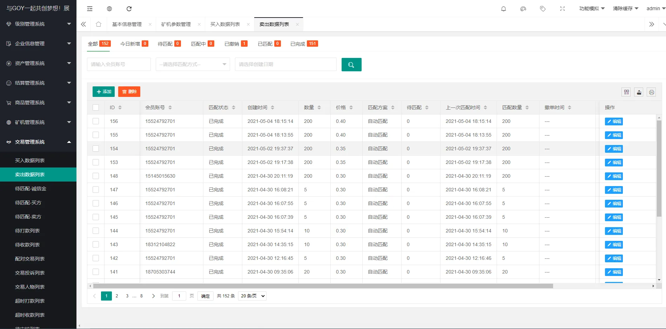Select the header select-all checkbox

tap(96, 107)
